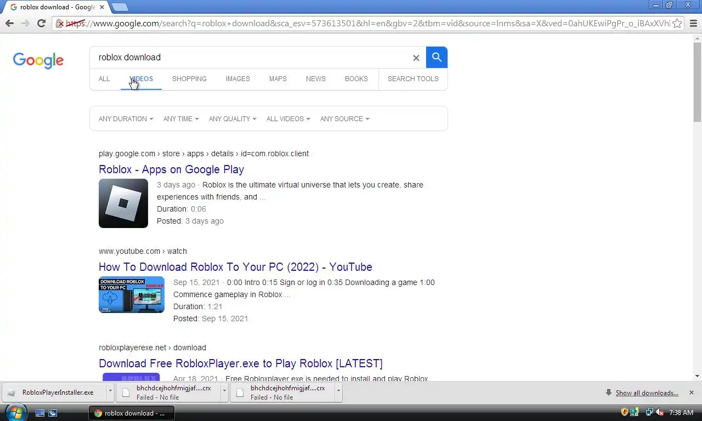Click the Google logo

tap(38, 60)
